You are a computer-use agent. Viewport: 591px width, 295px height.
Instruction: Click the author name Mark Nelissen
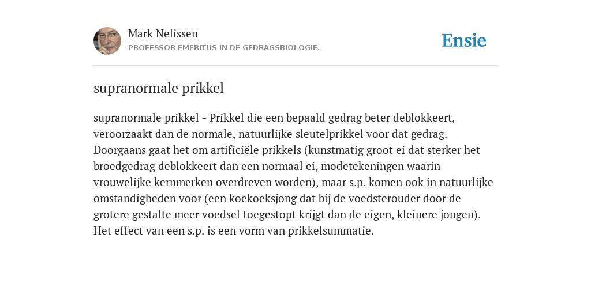coord(163,33)
